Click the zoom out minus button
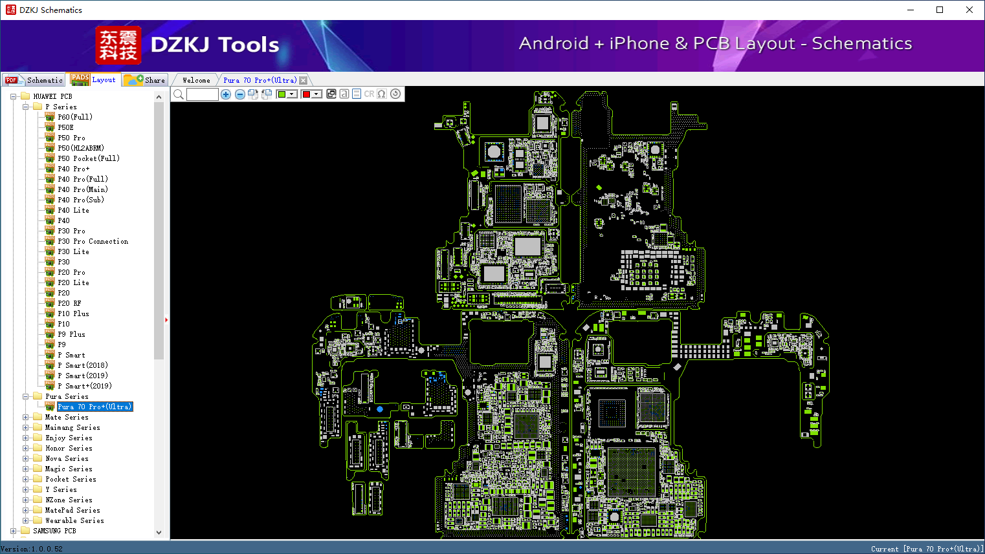 [x=240, y=94]
